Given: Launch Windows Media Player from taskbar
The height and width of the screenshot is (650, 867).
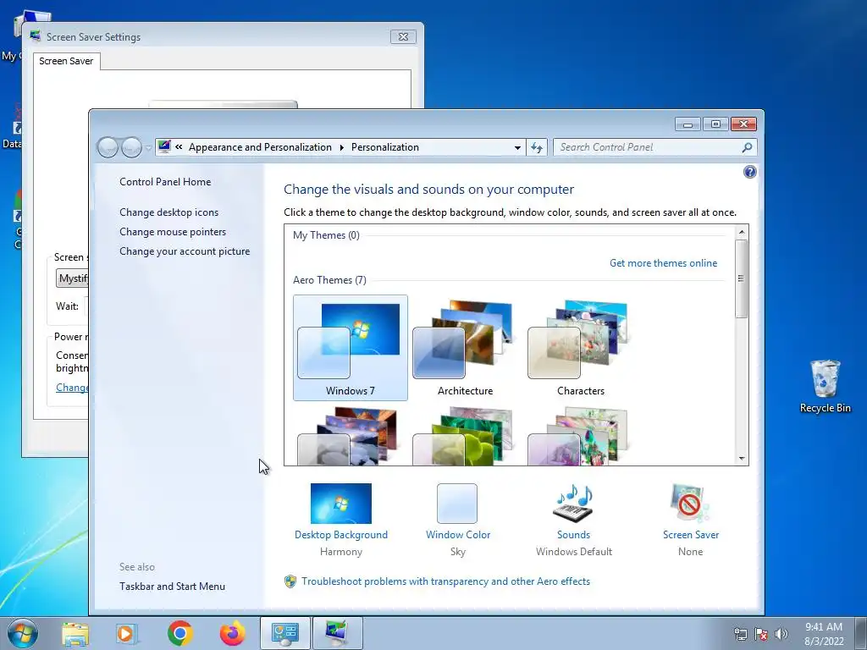Looking at the screenshot, I should pos(127,633).
